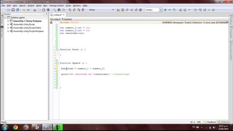The width and height of the screenshot is (233, 131).
Task: Minimize the Solution pad with its dash button
Action: [44, 14]
